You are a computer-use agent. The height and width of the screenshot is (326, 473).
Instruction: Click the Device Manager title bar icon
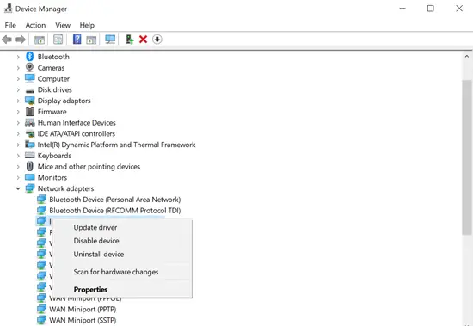tap(8, 9)
